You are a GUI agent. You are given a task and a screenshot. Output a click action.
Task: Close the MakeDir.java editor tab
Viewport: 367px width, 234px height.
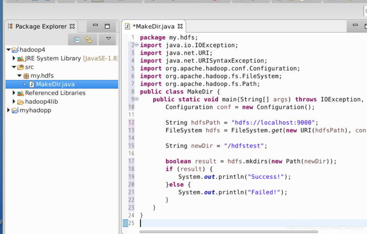coord(180,26)
